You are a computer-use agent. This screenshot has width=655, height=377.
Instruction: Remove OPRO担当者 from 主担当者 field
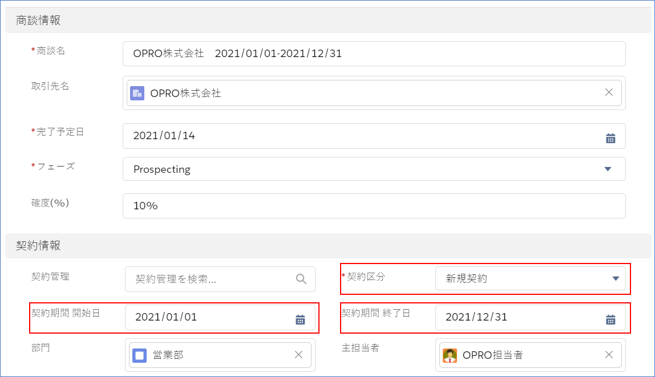pos(609,355)
